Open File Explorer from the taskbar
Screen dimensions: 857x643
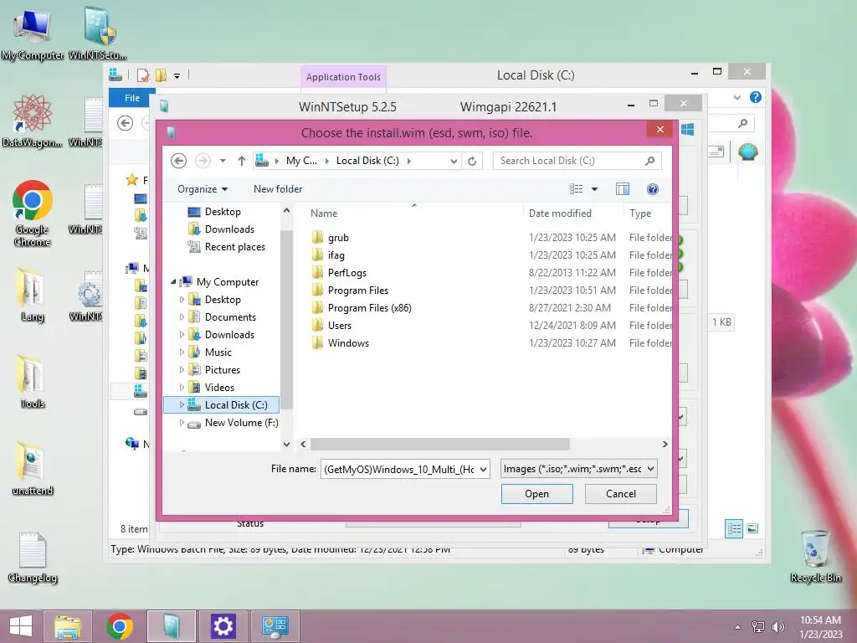click(69, 626)
